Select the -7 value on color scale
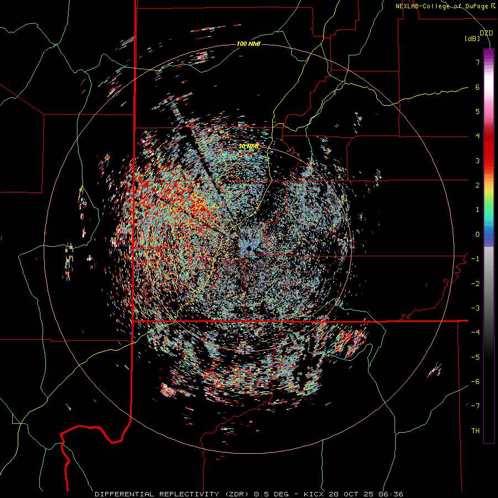Screen dimensions: 498x498 click(475, 406)
